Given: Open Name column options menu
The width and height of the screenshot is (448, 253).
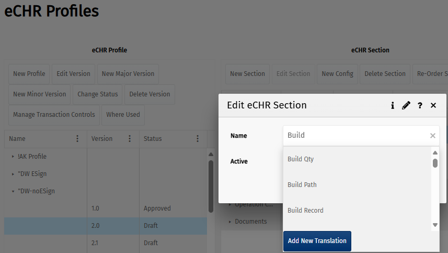Looking at the screenshot, I should coord(77,139).
